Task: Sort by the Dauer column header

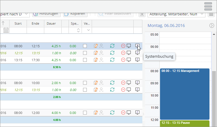Action: 52,23
